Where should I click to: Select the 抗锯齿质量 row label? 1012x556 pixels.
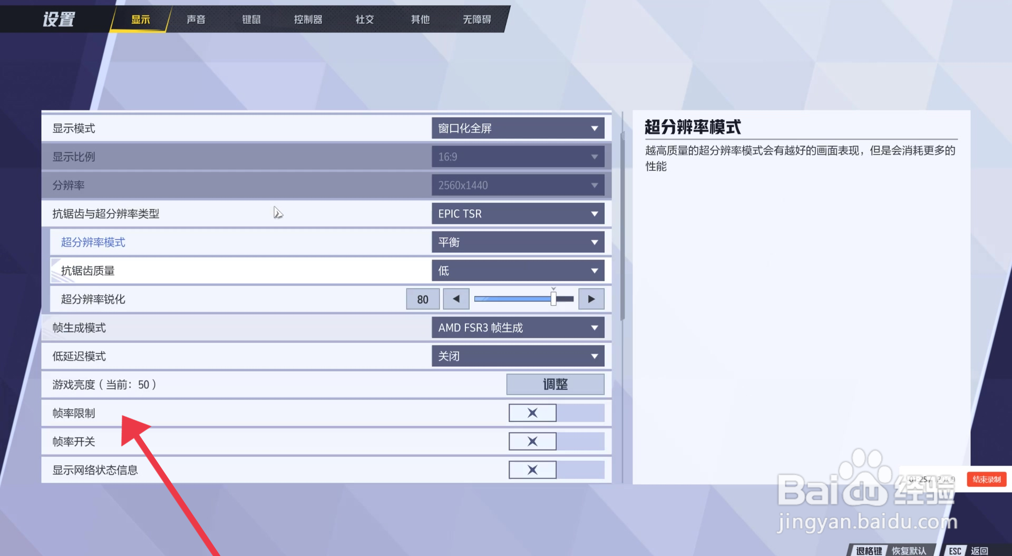point(88,270)
